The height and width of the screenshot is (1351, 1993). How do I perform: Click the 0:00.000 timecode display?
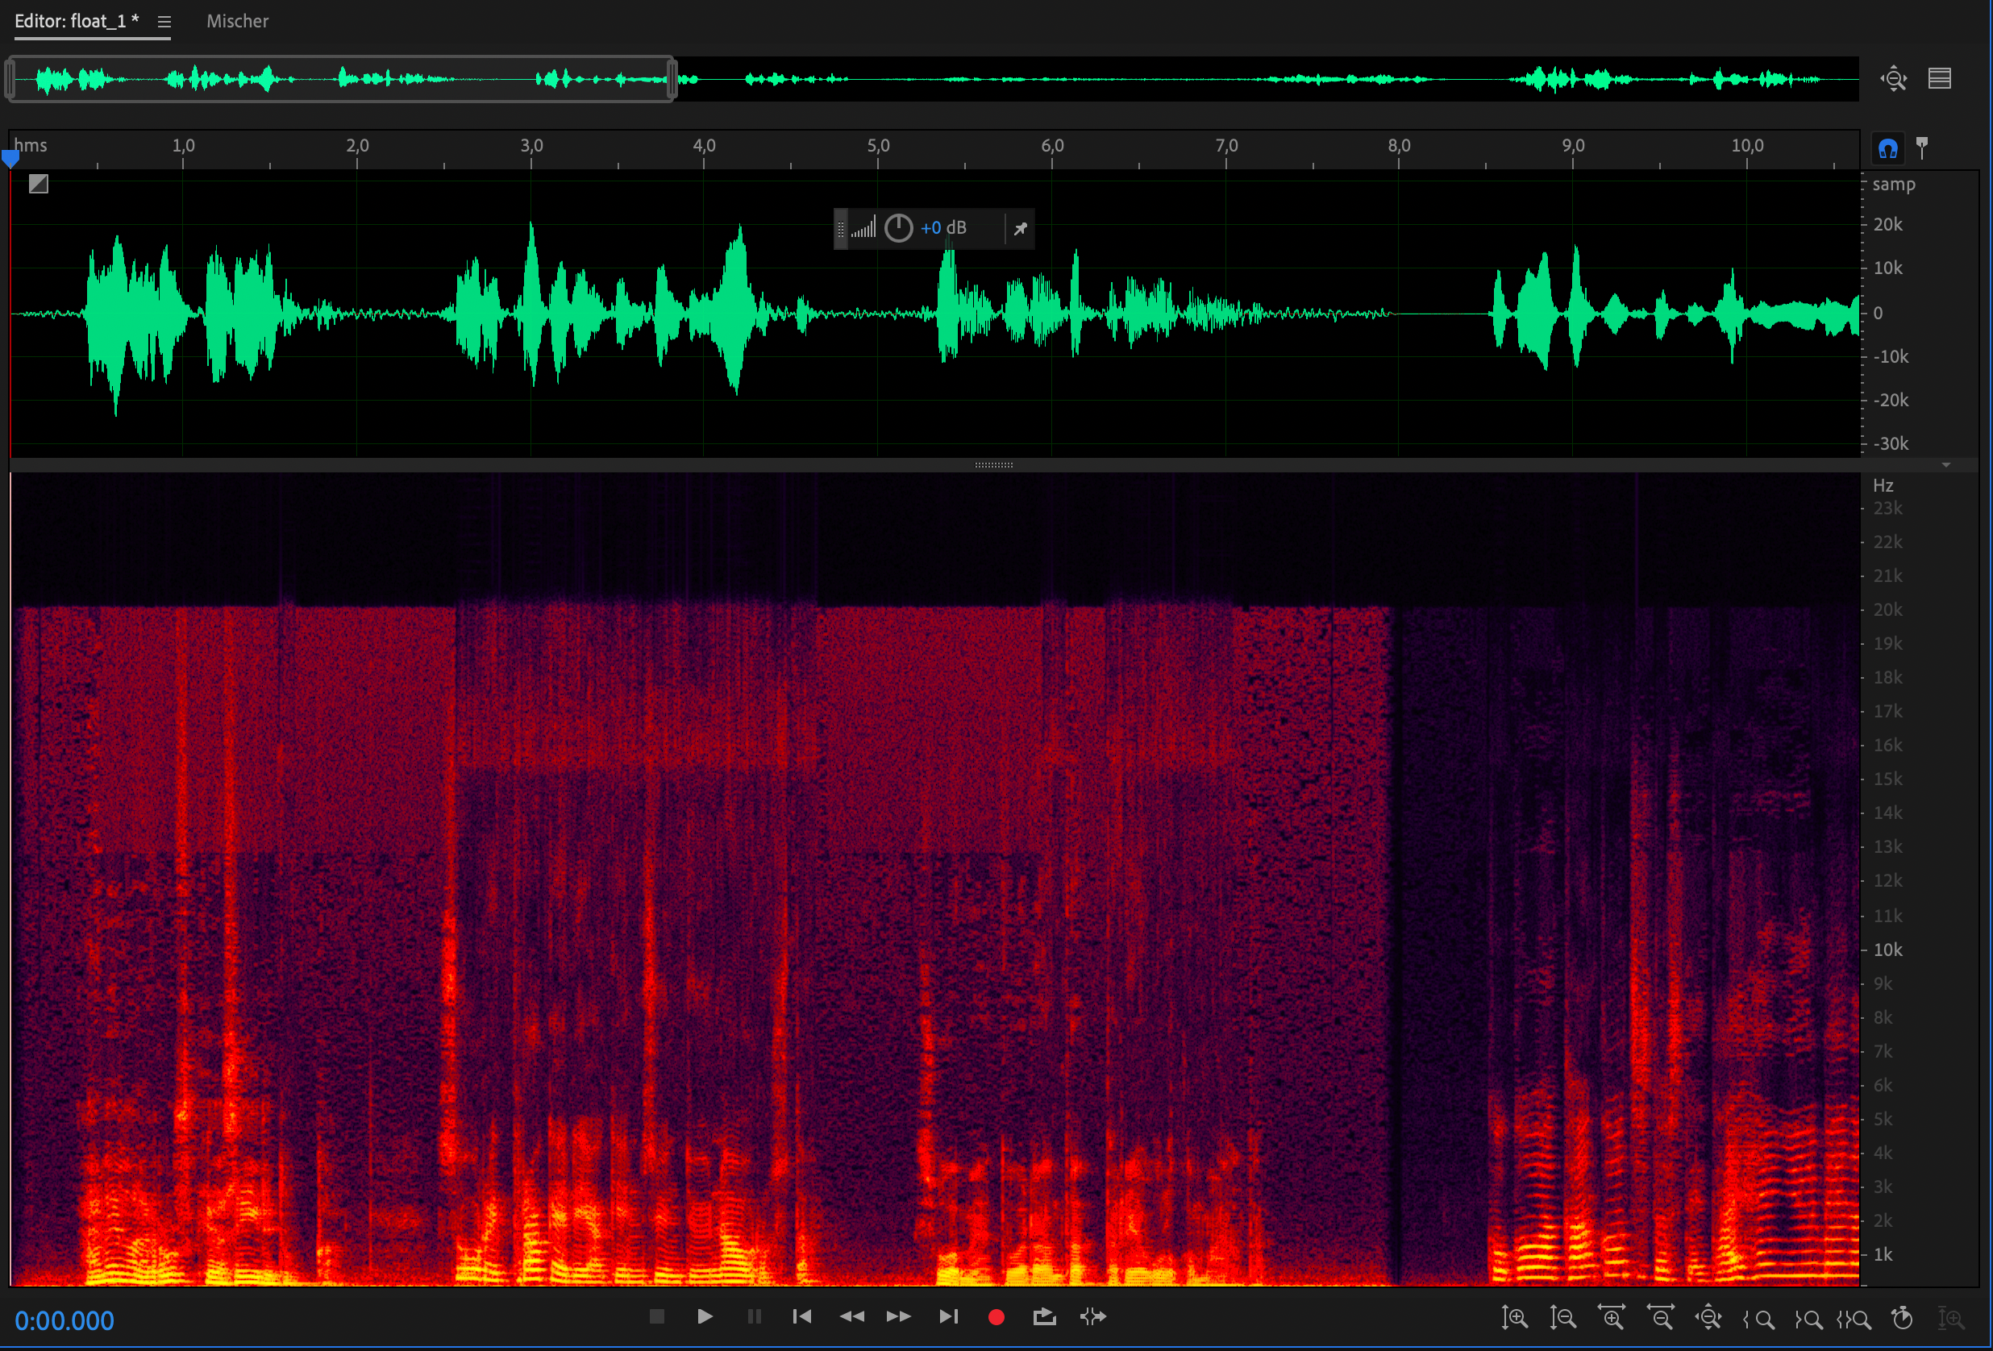64,1320
